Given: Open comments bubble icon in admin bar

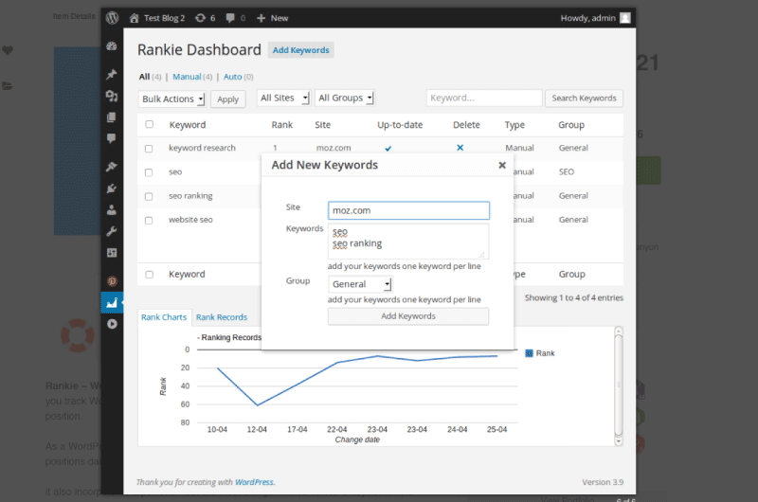Looking at the screenshot, I should click(x=230, y=18).
